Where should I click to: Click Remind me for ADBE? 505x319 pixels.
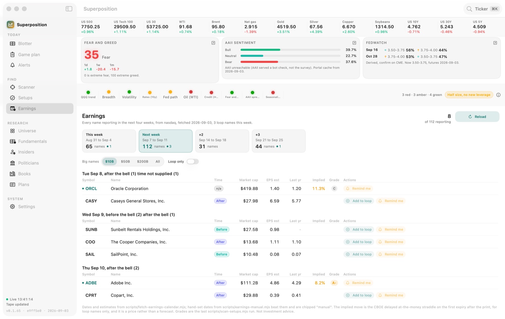coord(358,283)
